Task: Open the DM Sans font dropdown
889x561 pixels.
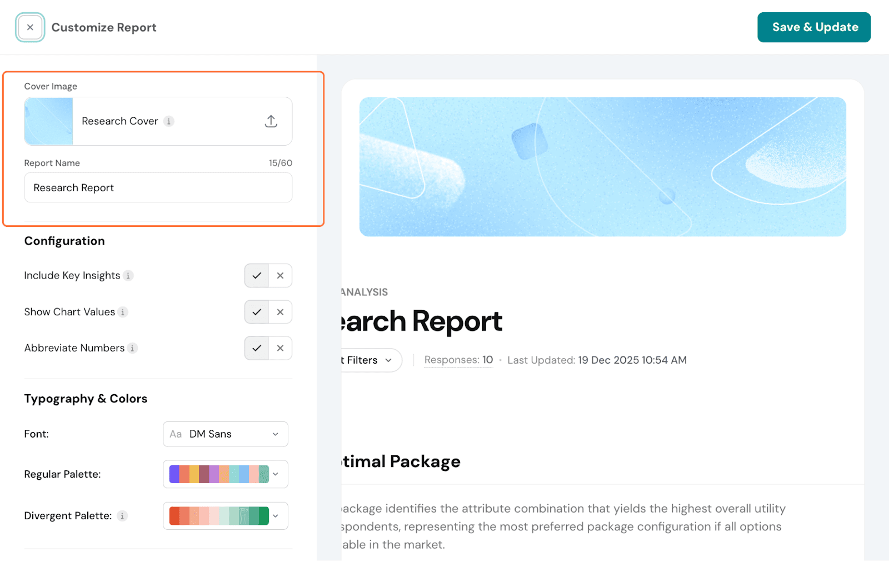Action: pos(225,434)
